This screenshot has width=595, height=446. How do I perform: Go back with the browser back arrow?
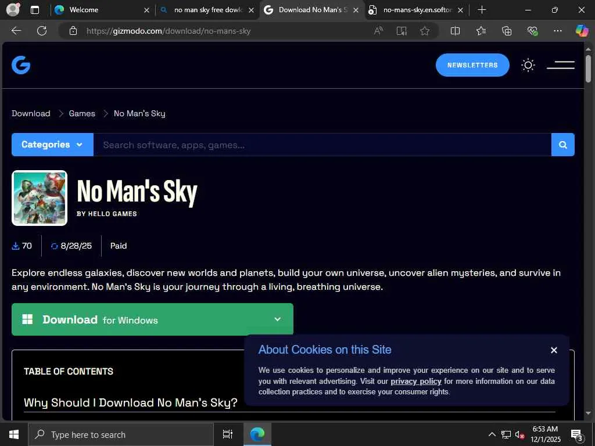(16, 31)
